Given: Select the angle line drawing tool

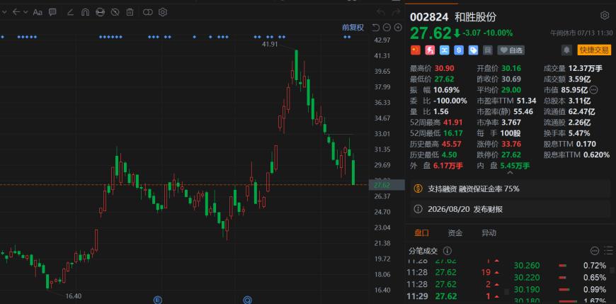Looking at the screenshot, I should [x=70, y=12].
